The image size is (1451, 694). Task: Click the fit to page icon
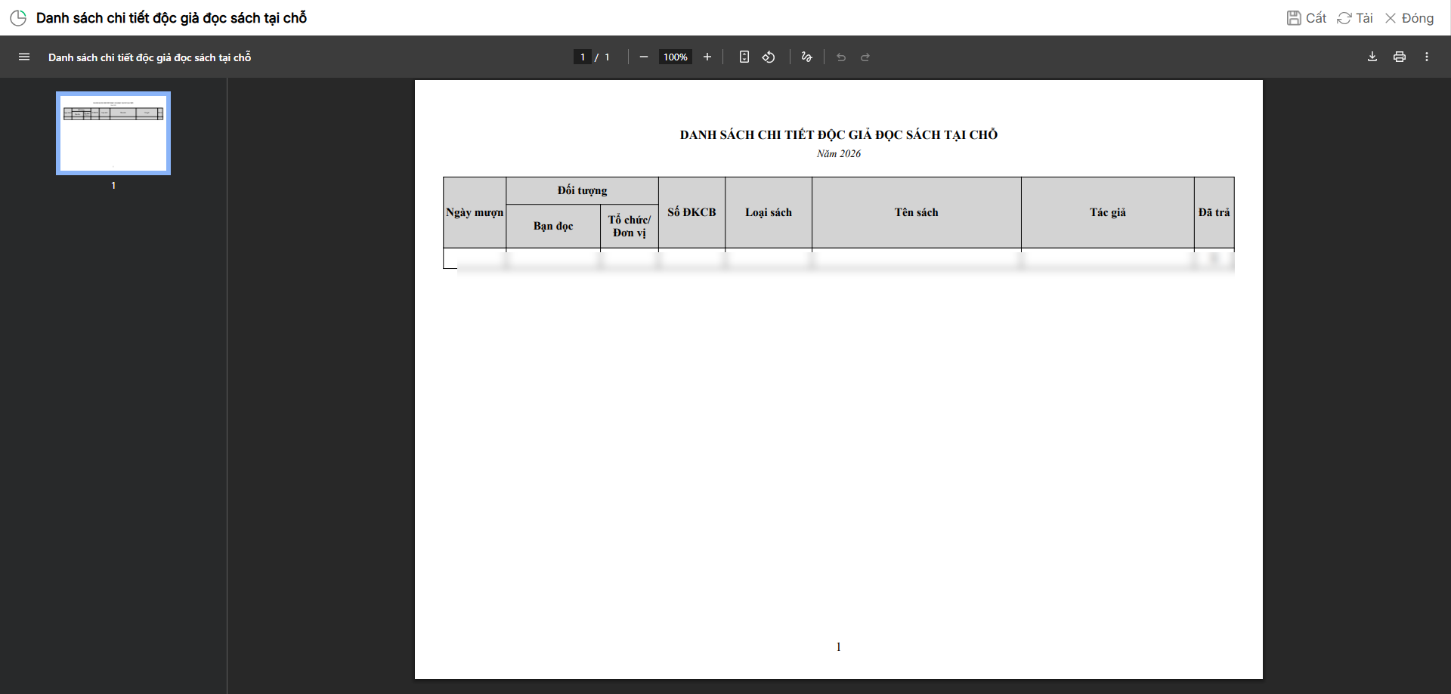[744, 57]
